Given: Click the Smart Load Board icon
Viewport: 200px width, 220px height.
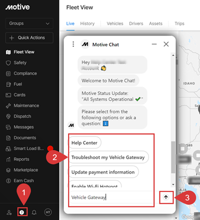Looking at the screenshot, I should coord(8,149).
